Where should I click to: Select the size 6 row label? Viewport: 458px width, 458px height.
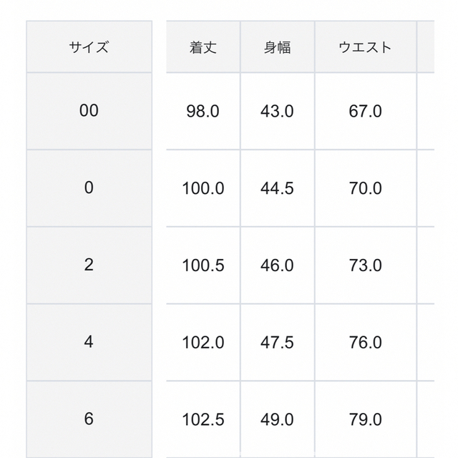[89, 419]
